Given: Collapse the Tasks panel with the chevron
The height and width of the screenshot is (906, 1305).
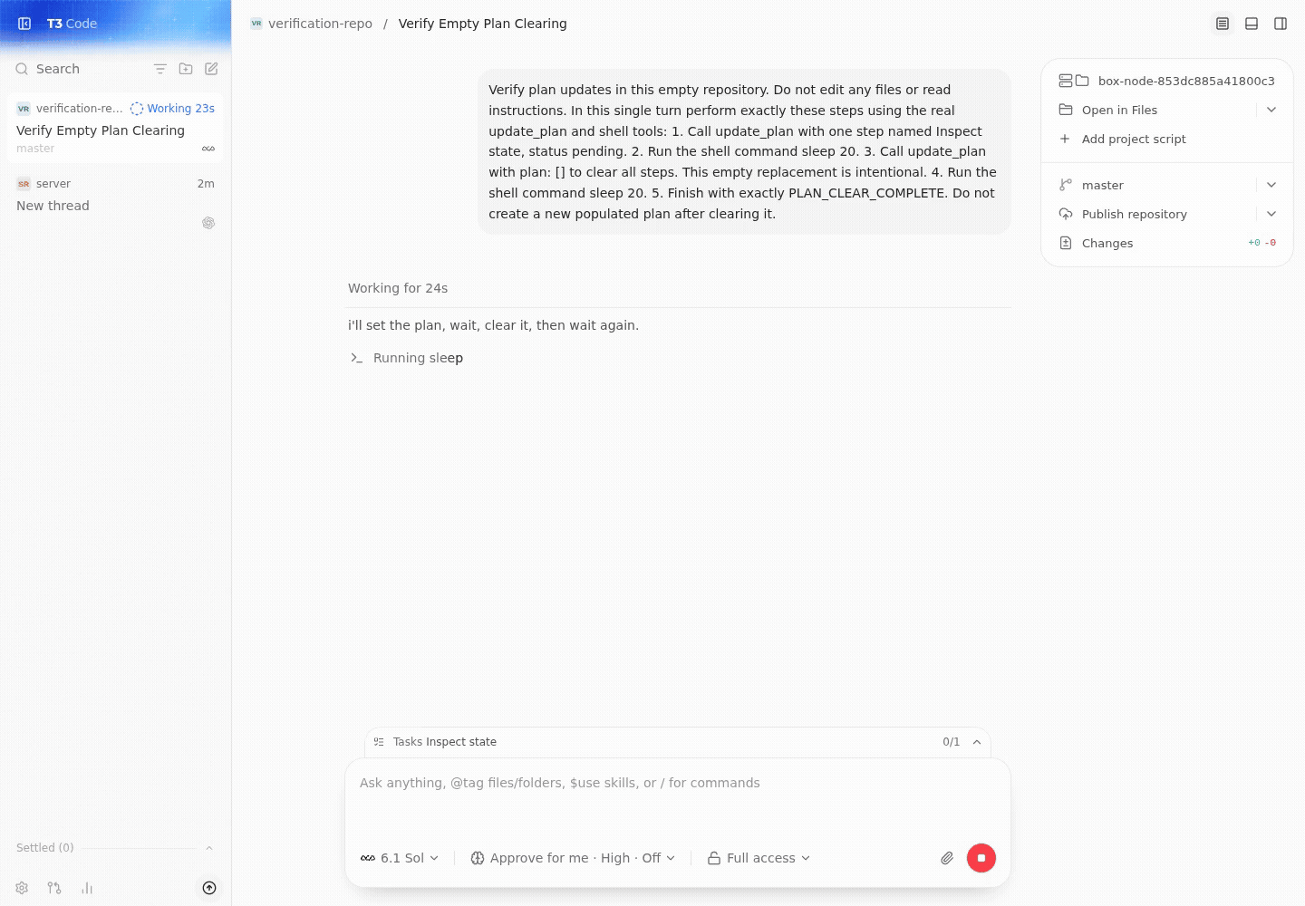Looking at the screenshot, I should click(x=977, y=742).
